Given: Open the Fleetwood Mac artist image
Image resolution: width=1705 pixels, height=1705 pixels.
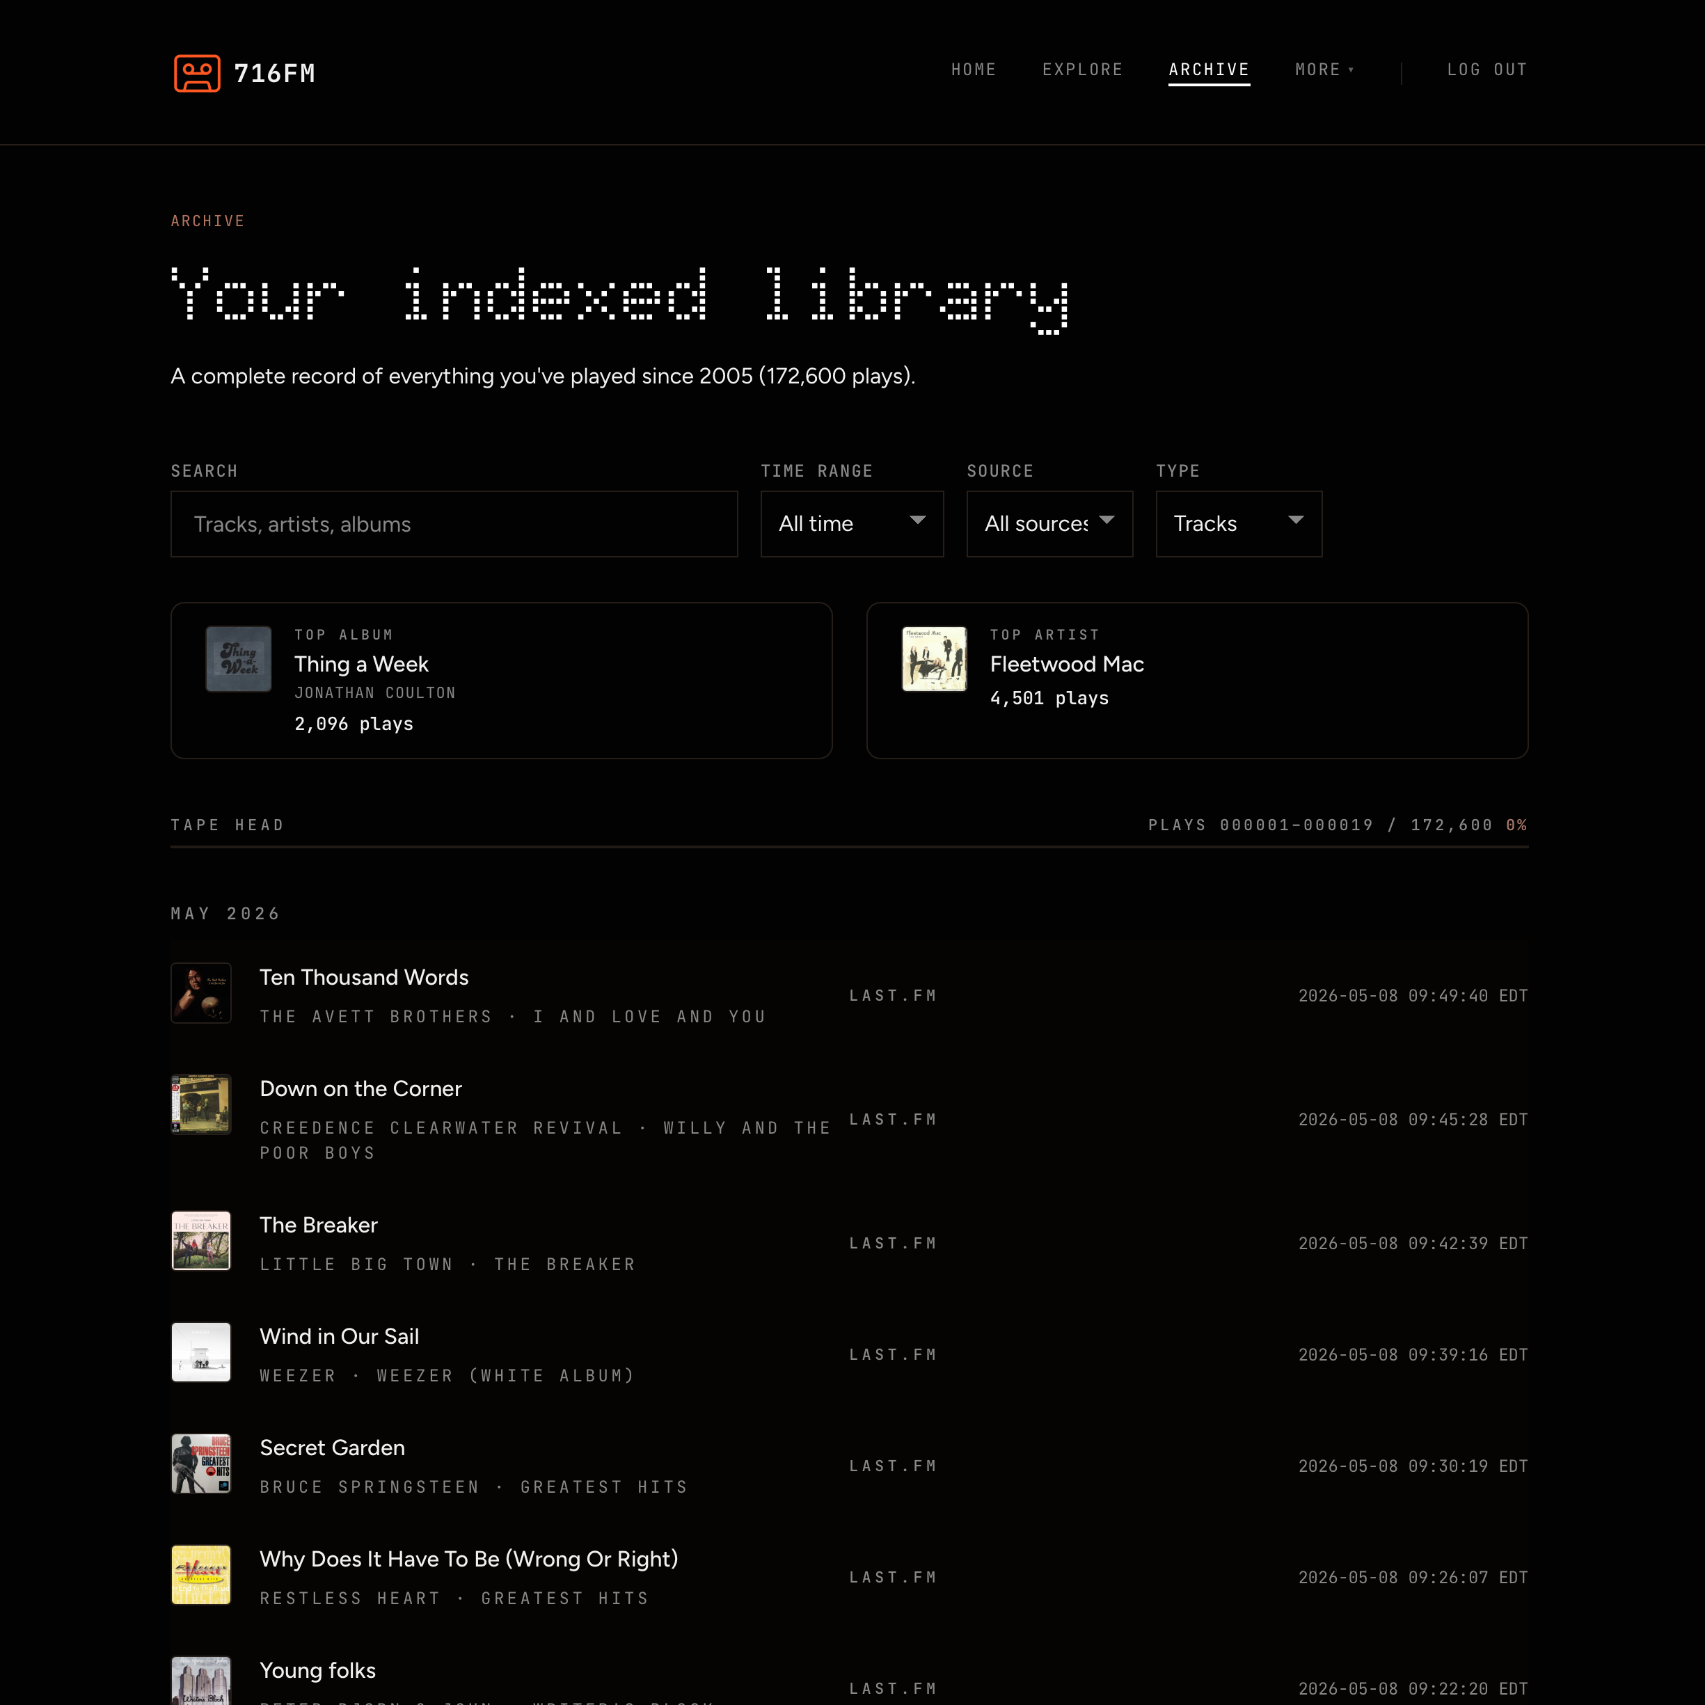Looking at the screenshot, I should tap(934, 658).
